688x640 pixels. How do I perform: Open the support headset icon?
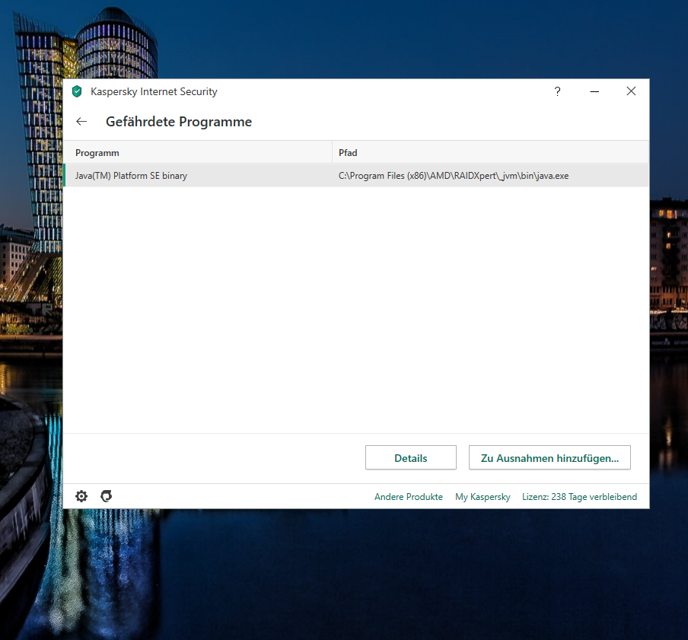click(107, 496)
